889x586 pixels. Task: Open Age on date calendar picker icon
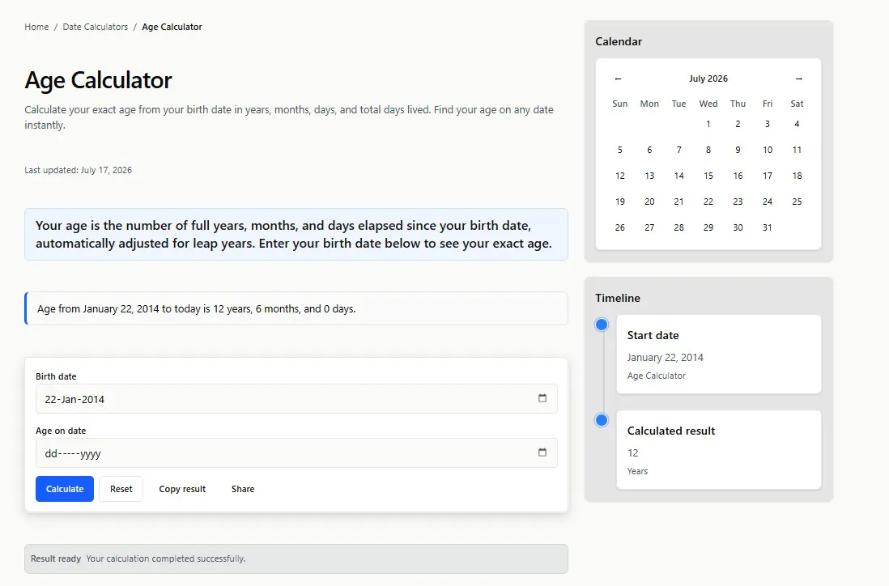coord(542,452)
